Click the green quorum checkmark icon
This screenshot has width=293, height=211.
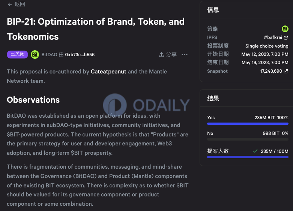pyautogui.click(x=255, y=151)
